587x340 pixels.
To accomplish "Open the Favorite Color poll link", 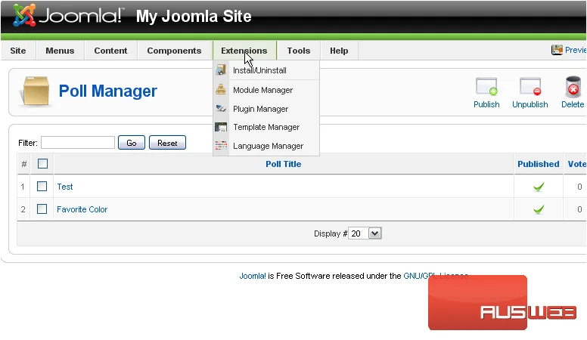I will point(82,209).
